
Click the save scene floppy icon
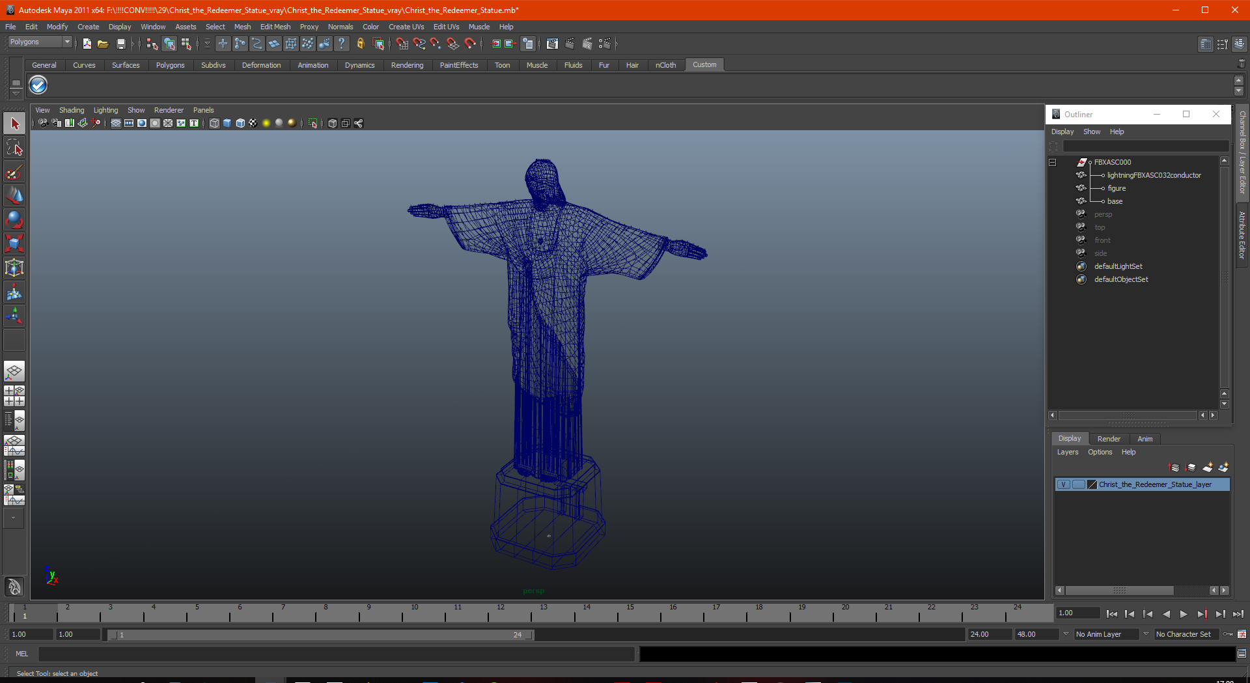coord(120,44)
